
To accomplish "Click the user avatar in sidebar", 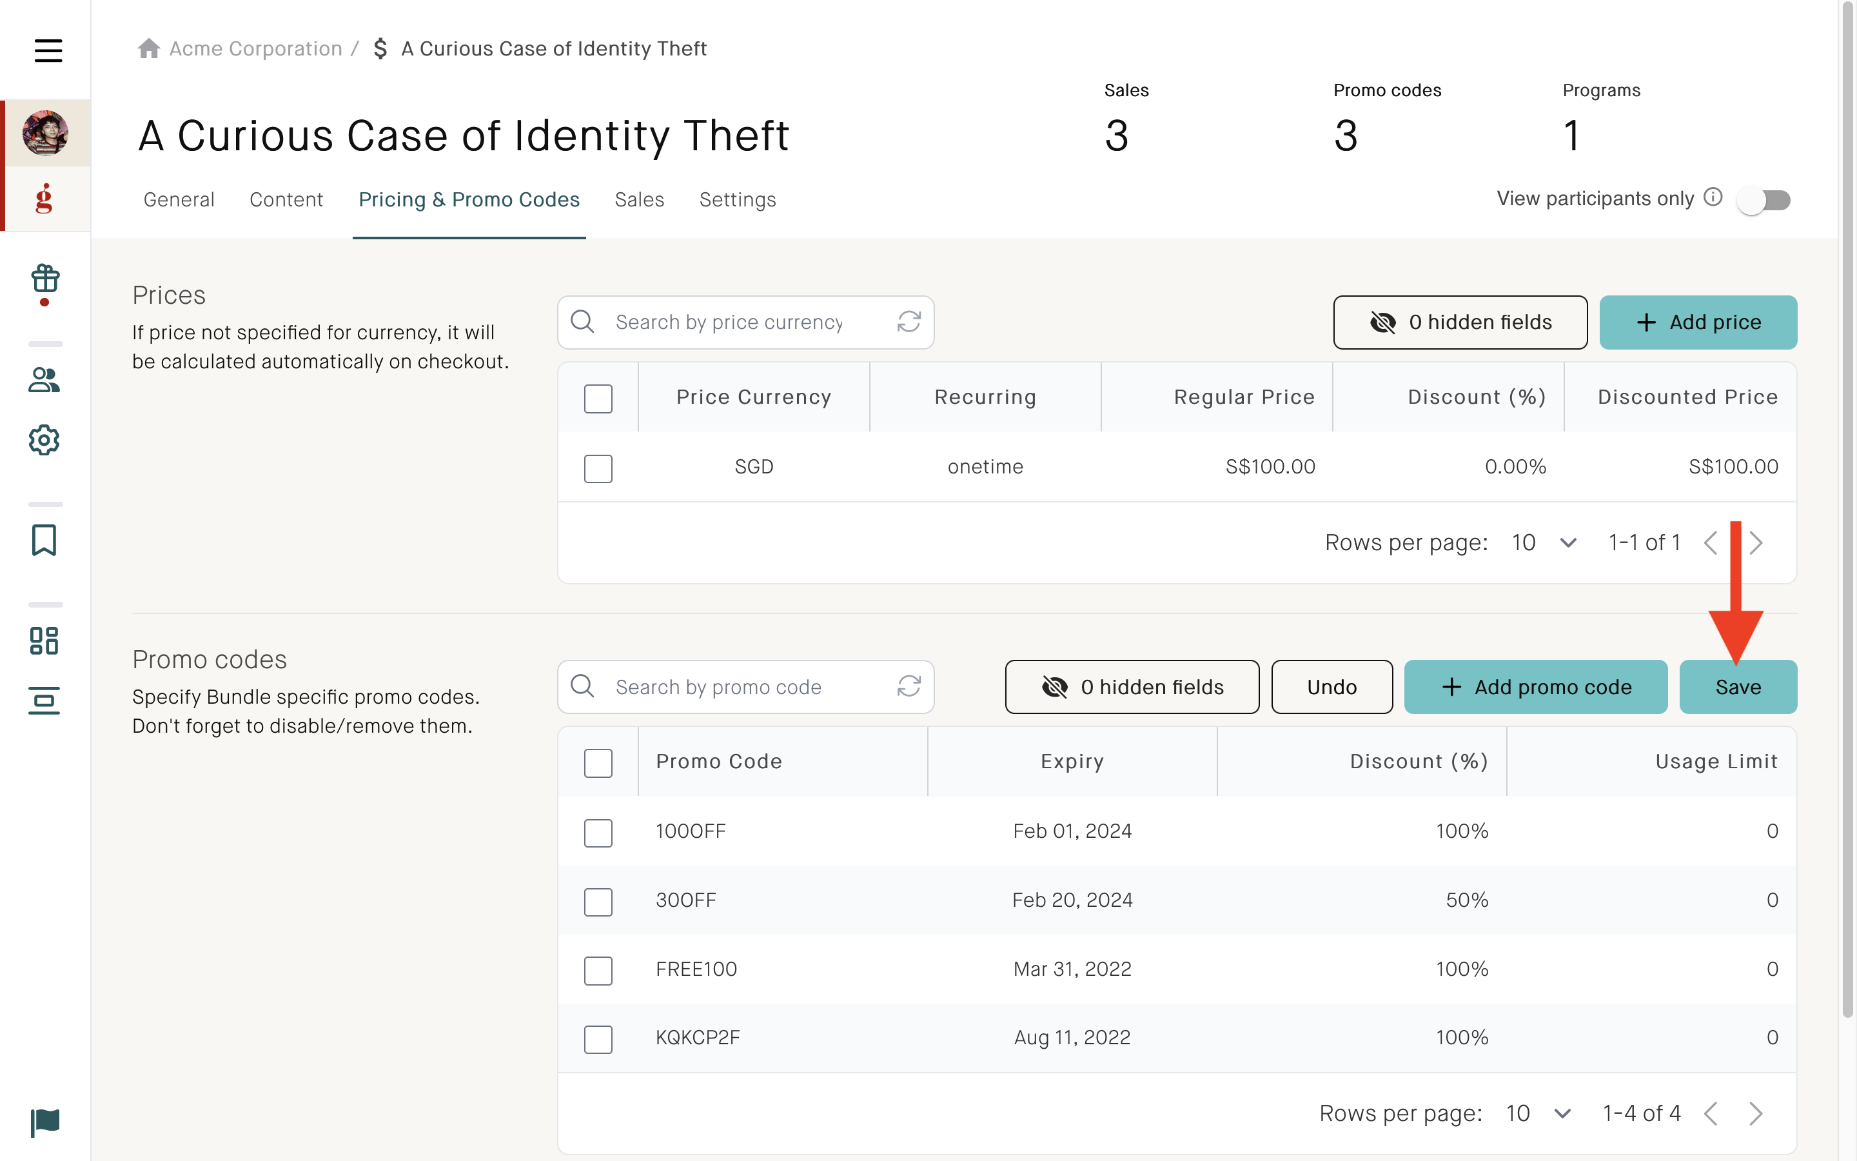I will point(45,133).
